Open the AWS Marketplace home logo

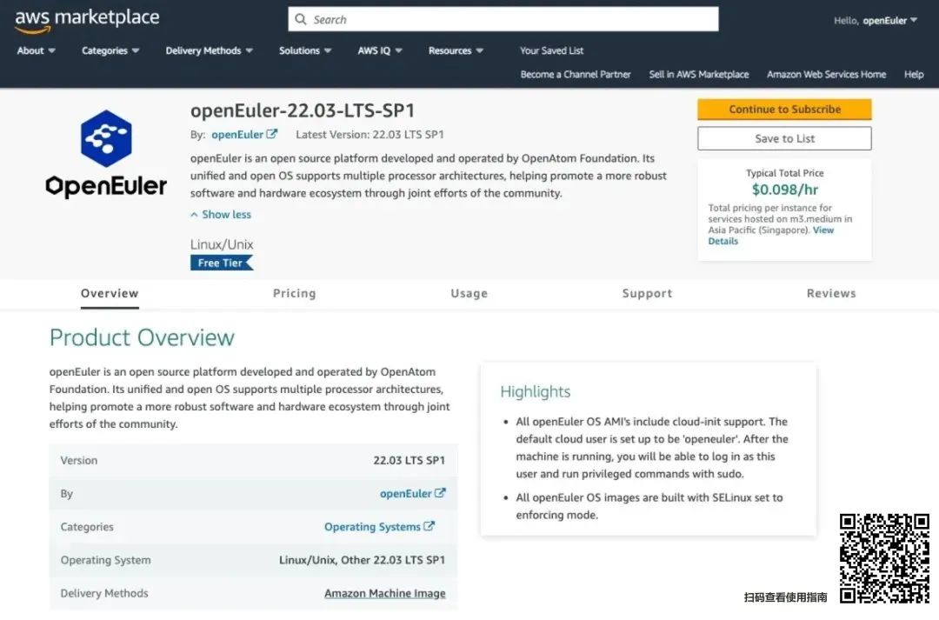click(87, 20)
